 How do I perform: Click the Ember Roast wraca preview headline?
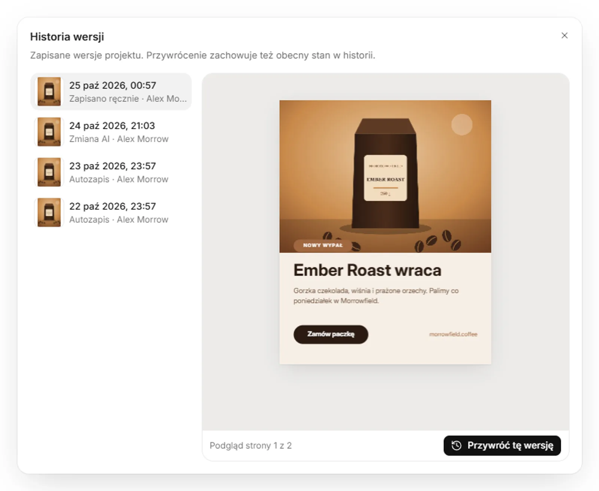(367, 270)
